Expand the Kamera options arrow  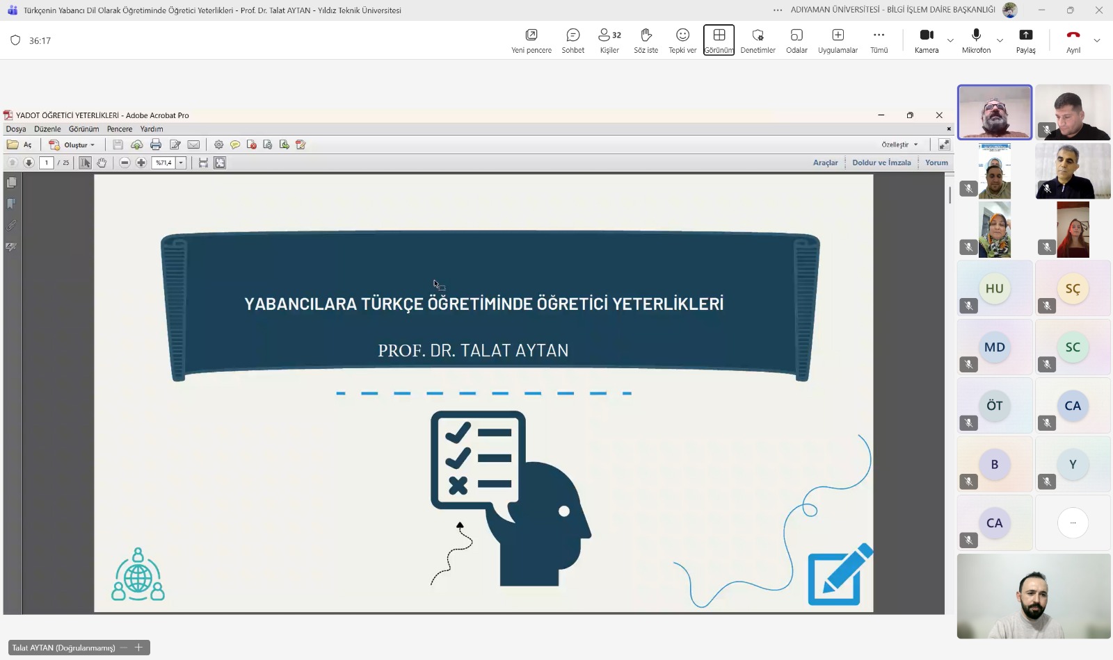point(950,41)
